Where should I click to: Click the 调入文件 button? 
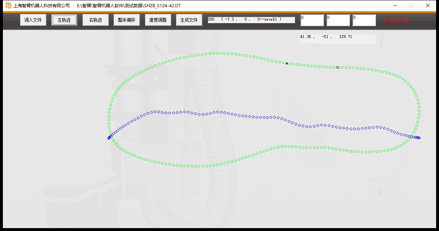click(33, 20)
